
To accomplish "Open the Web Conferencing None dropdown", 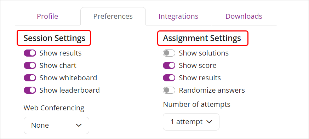I will [56, 125].
